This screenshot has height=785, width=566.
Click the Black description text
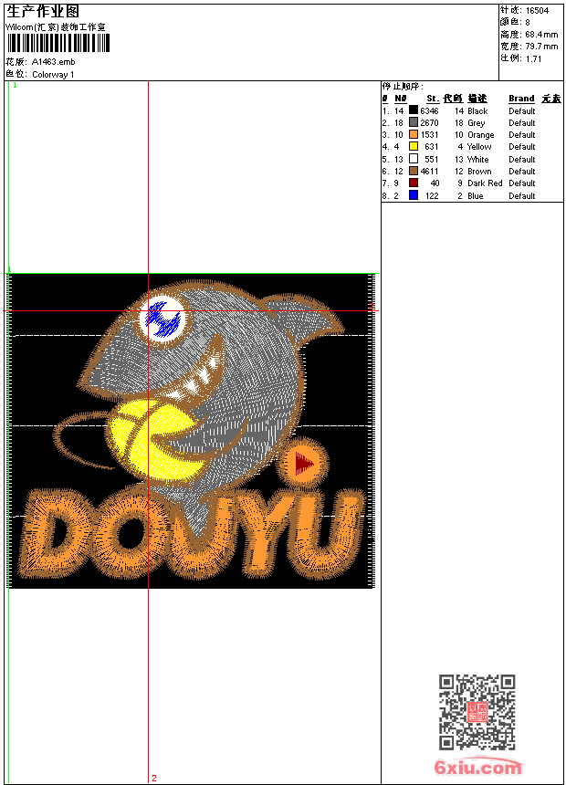point(477,111)
